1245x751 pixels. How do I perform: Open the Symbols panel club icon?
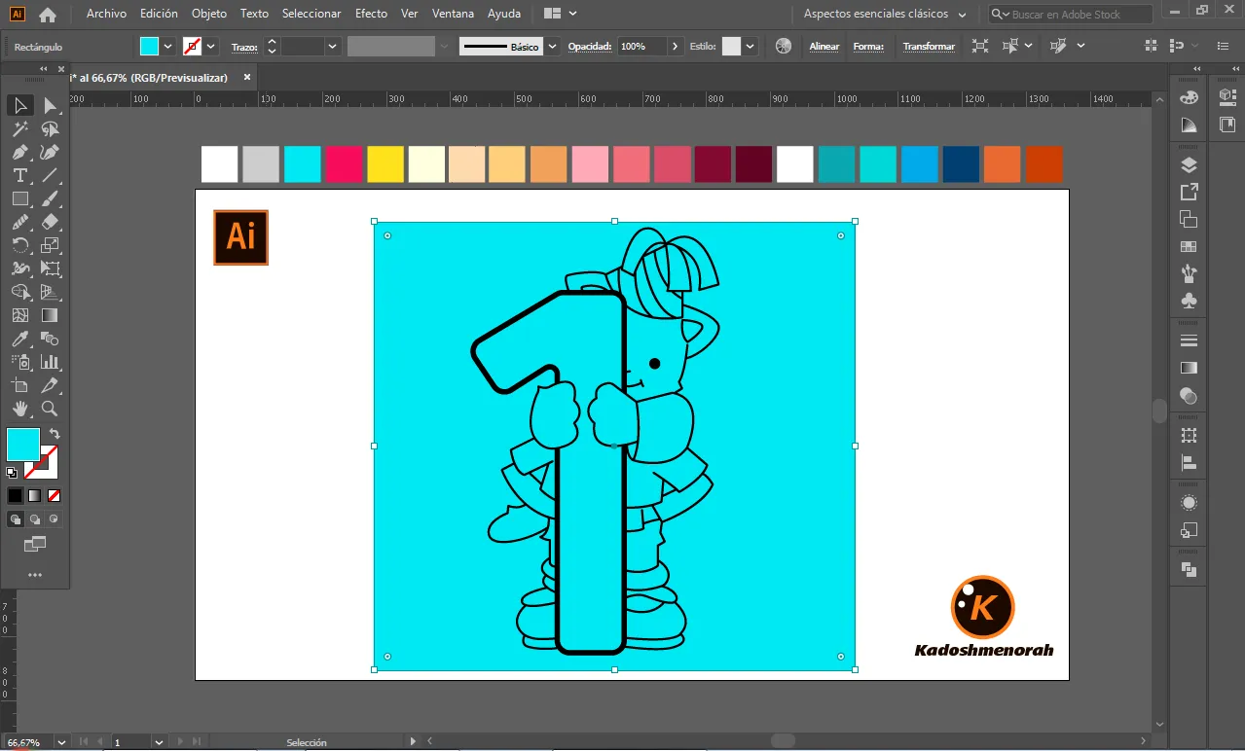pyautogui.click(x=1189, y=302)
